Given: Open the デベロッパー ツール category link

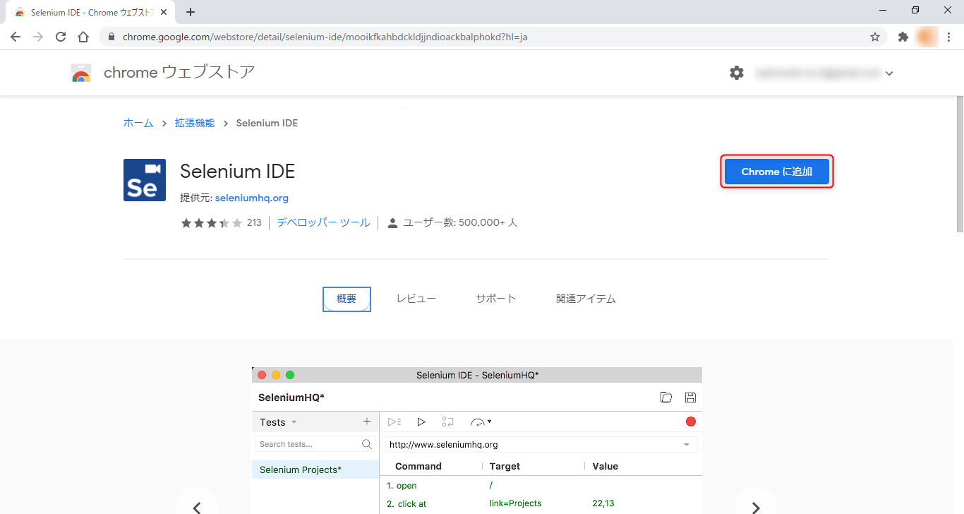Looking at the screenshot, I should [323, 222].
